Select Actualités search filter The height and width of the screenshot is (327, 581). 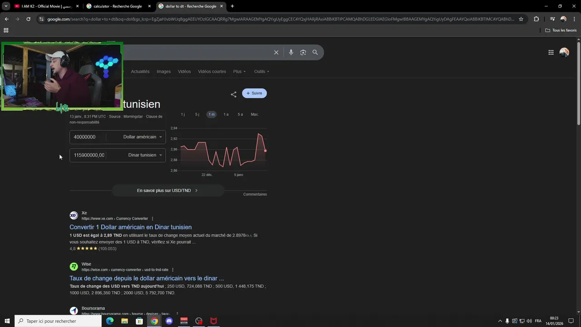[x=140, y=72]
